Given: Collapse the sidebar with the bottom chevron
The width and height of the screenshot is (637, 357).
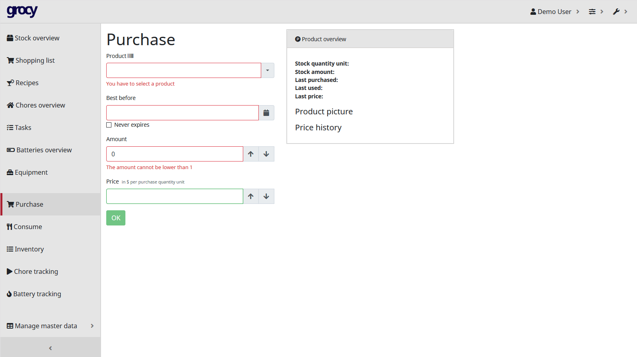Looking at the screenshot, I should click(x=50, y=348).
